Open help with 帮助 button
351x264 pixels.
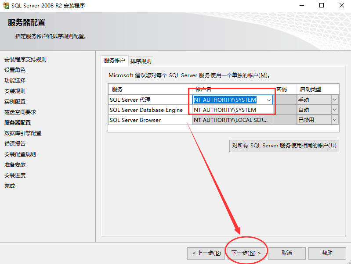(x=327, y=253)
